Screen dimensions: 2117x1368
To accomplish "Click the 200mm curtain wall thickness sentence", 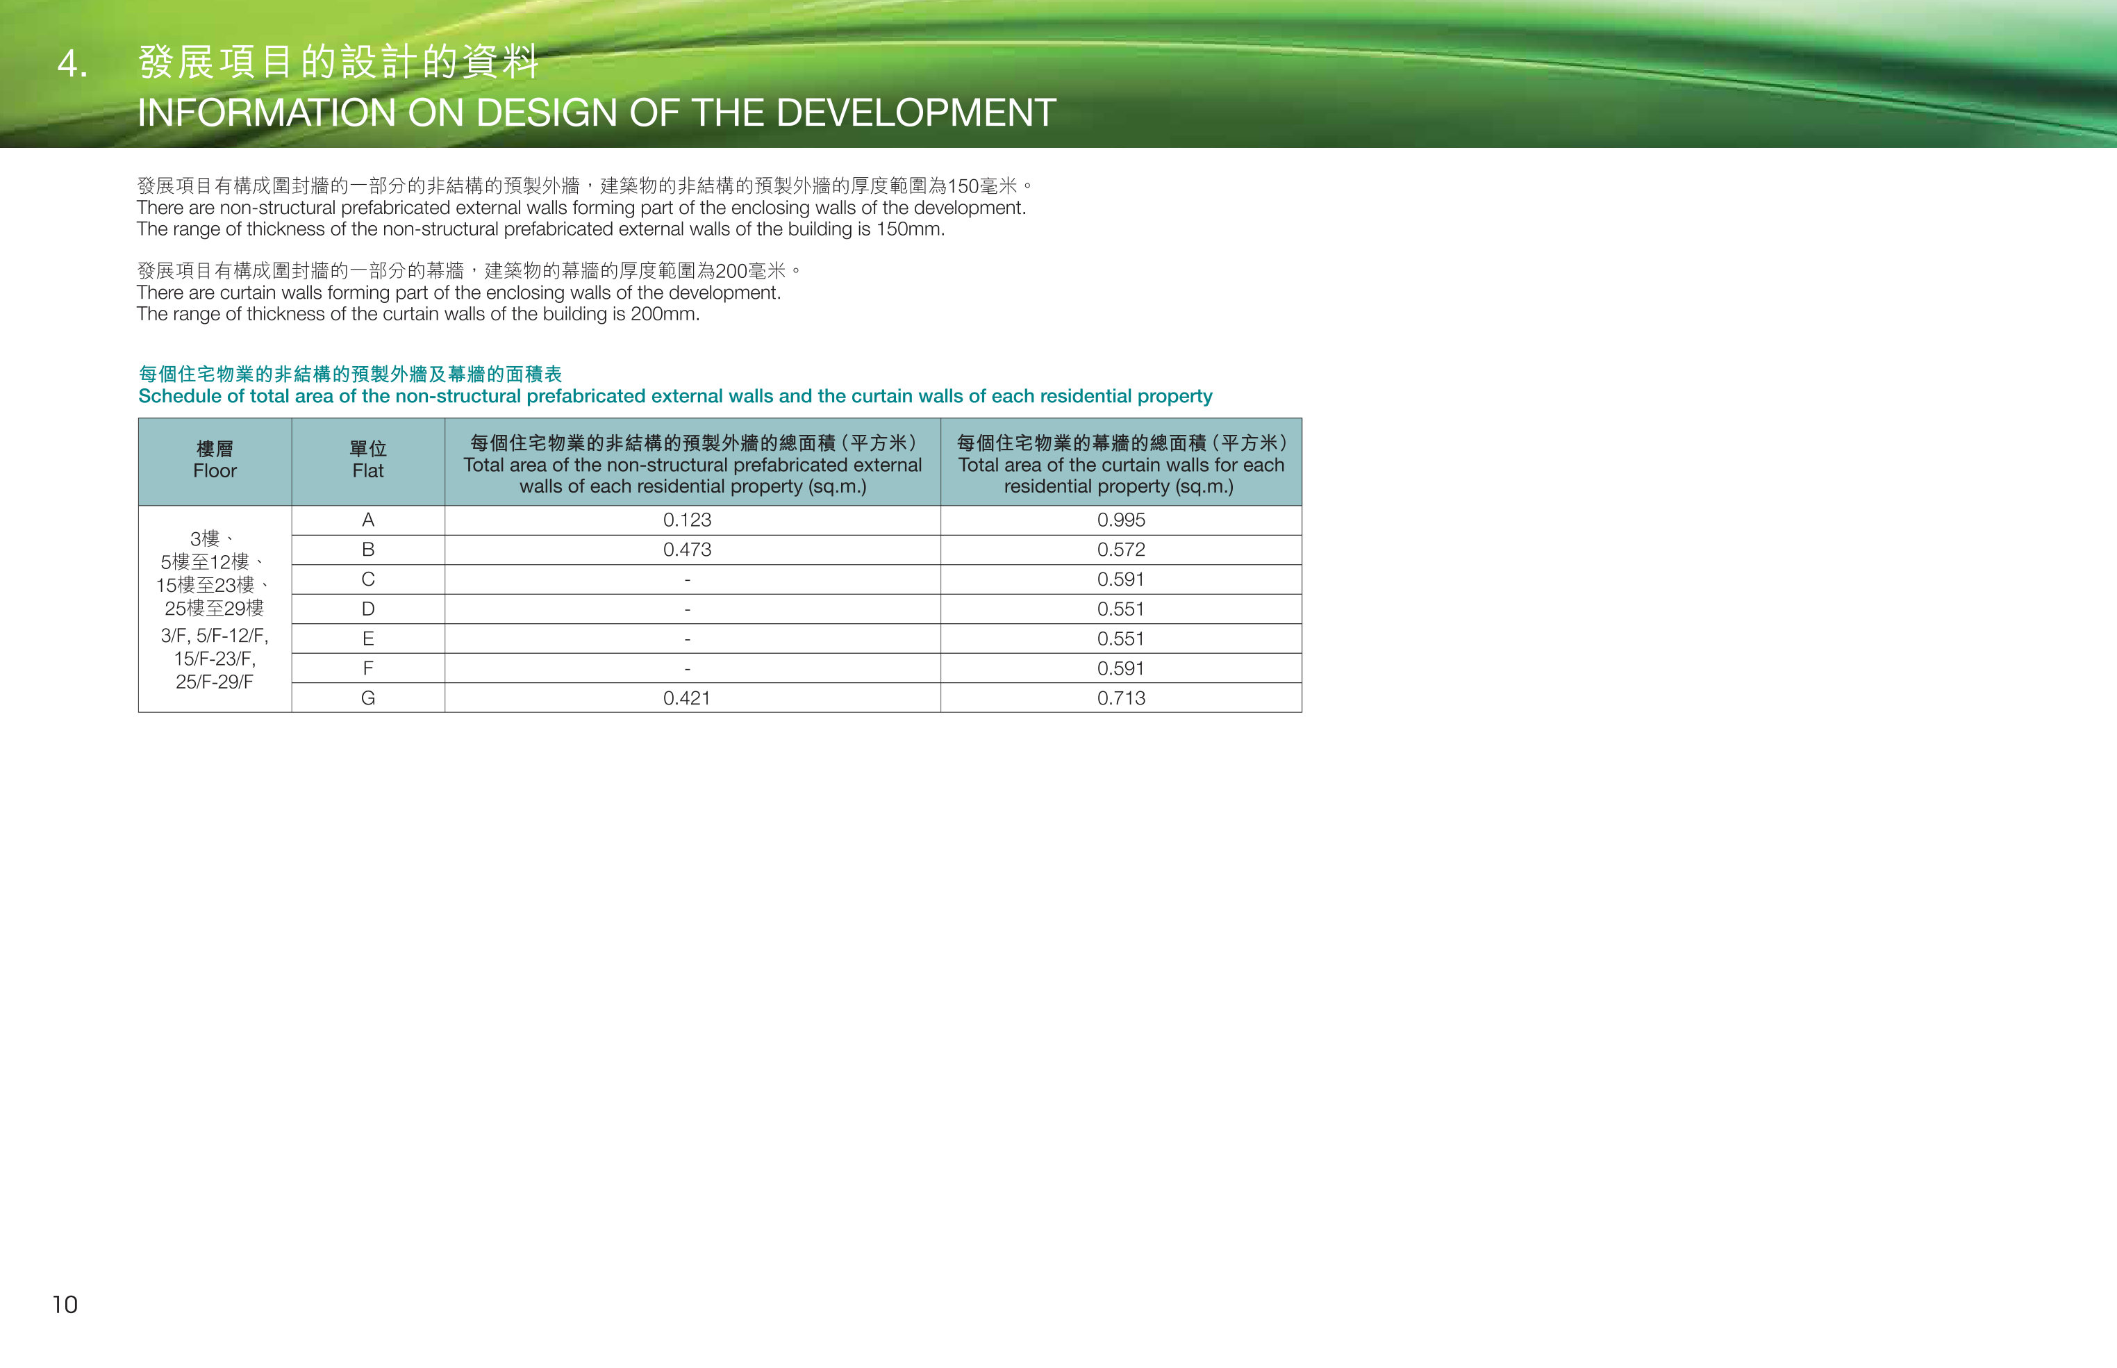I will [x=418, y=313].
